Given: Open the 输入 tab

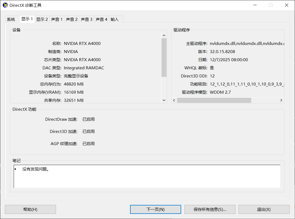Looking at the screenshot, I should point(115,19).
